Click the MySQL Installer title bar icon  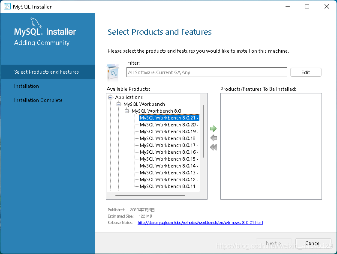(x=6, y=6)
